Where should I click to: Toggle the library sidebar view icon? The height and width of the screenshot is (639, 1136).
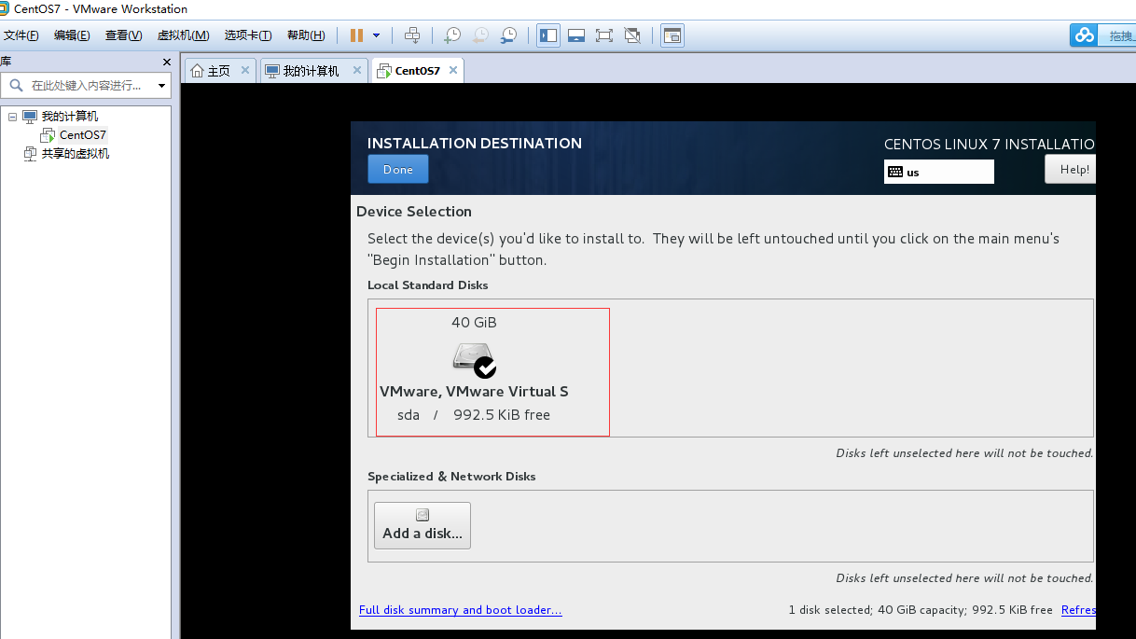coord(548,35)
